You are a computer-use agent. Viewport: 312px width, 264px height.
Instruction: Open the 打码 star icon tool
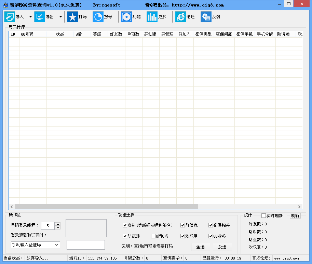point(72,17)
